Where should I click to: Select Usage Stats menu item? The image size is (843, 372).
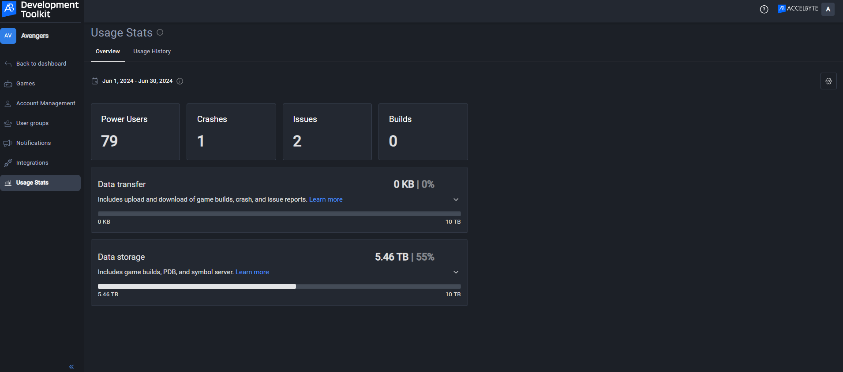point(40,183)
